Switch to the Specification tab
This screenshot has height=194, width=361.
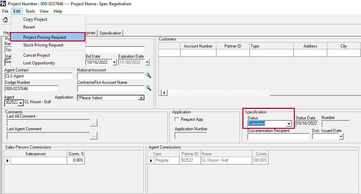click(110, 33)
